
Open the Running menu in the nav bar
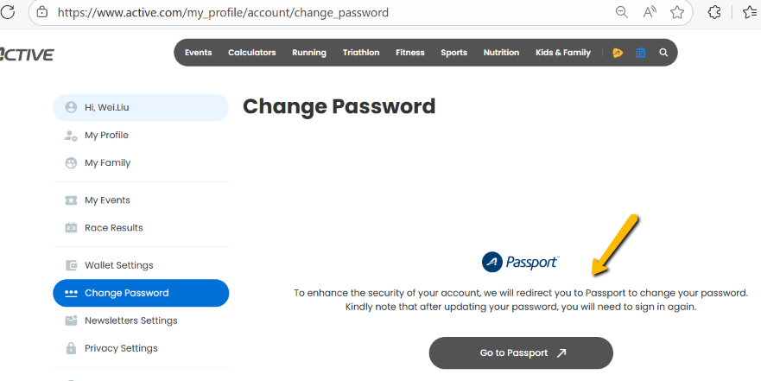(x=308, y=53)
